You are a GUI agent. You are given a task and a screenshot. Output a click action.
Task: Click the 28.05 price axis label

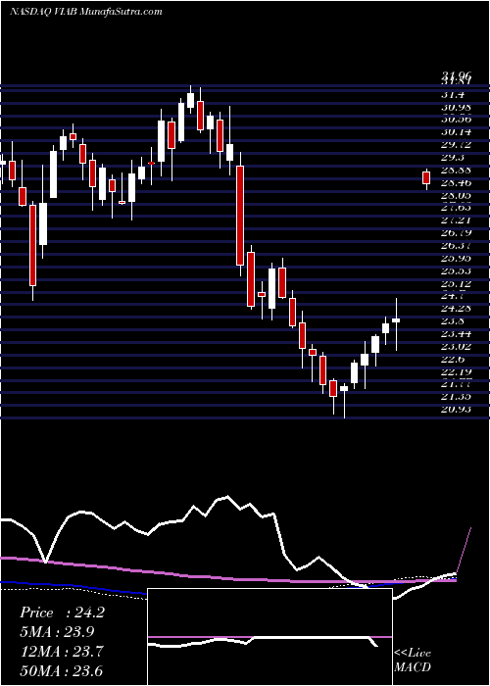[457, 195]
